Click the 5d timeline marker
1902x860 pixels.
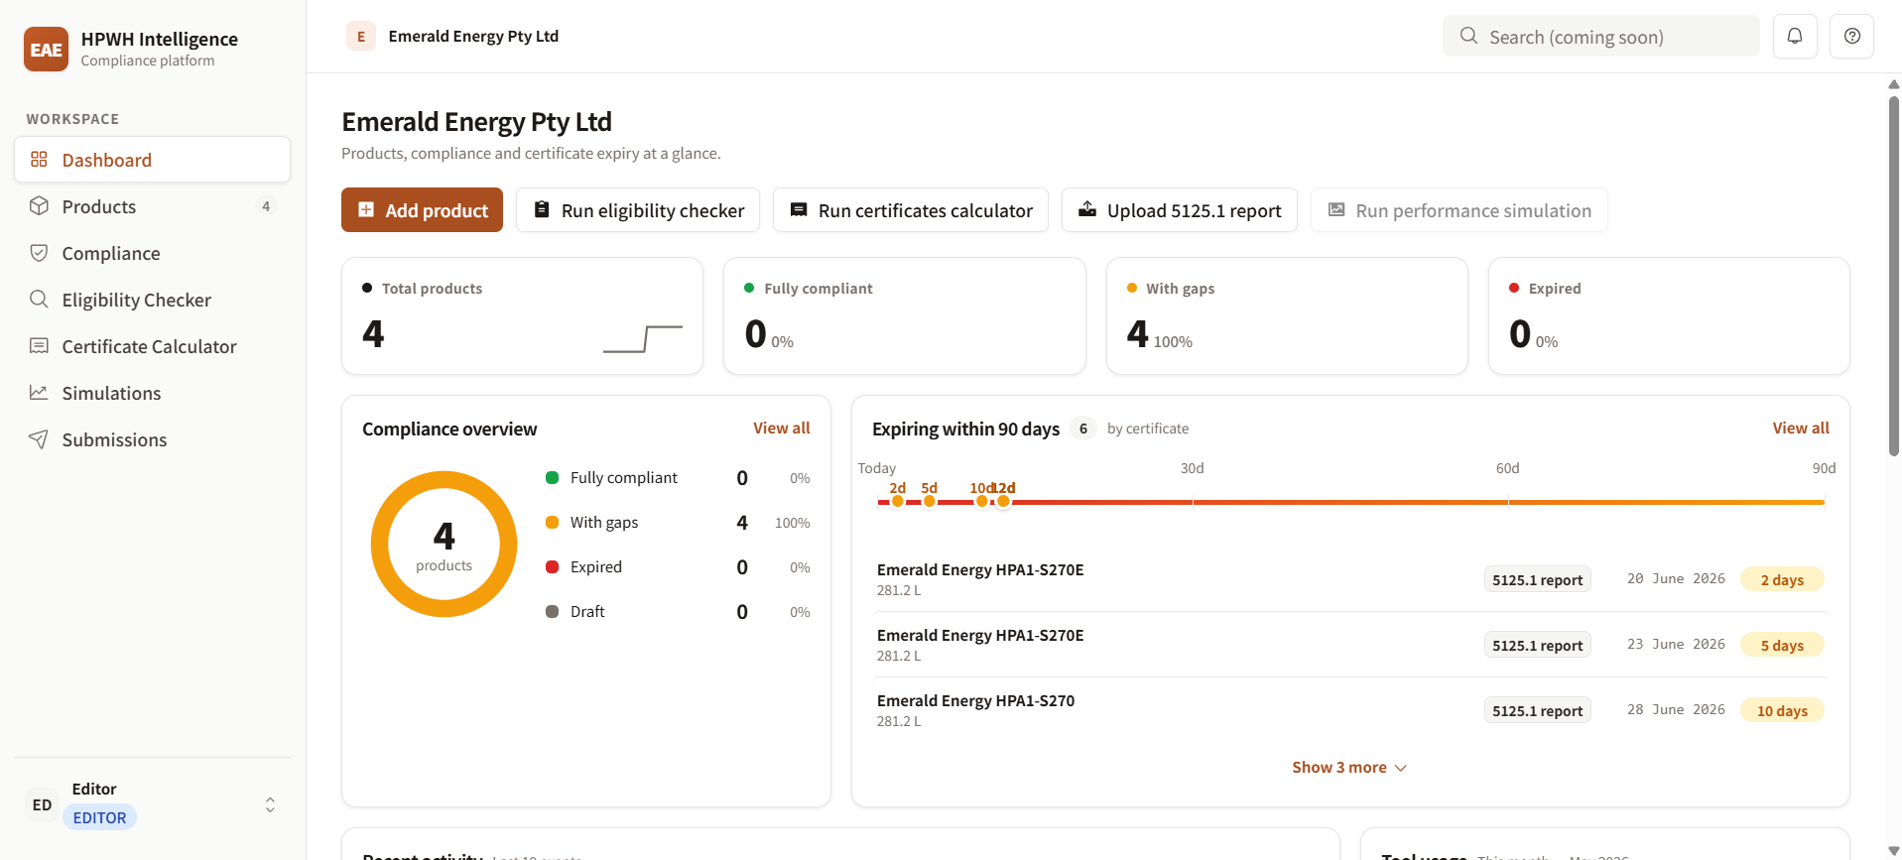coord(929,501)
